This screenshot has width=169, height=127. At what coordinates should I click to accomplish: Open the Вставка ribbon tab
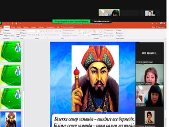tap(13, 27)
